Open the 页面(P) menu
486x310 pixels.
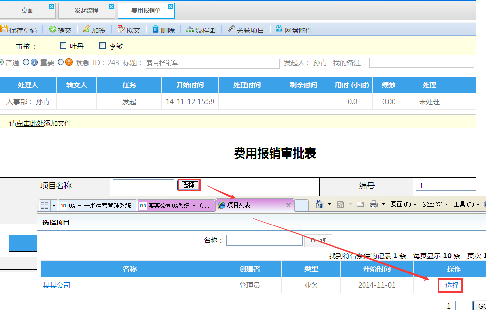tap(404, 204)
